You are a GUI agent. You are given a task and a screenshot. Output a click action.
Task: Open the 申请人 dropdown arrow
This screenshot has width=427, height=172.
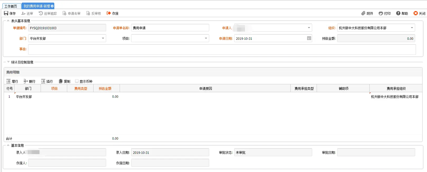pyautogui.click(x=309, y=28)
